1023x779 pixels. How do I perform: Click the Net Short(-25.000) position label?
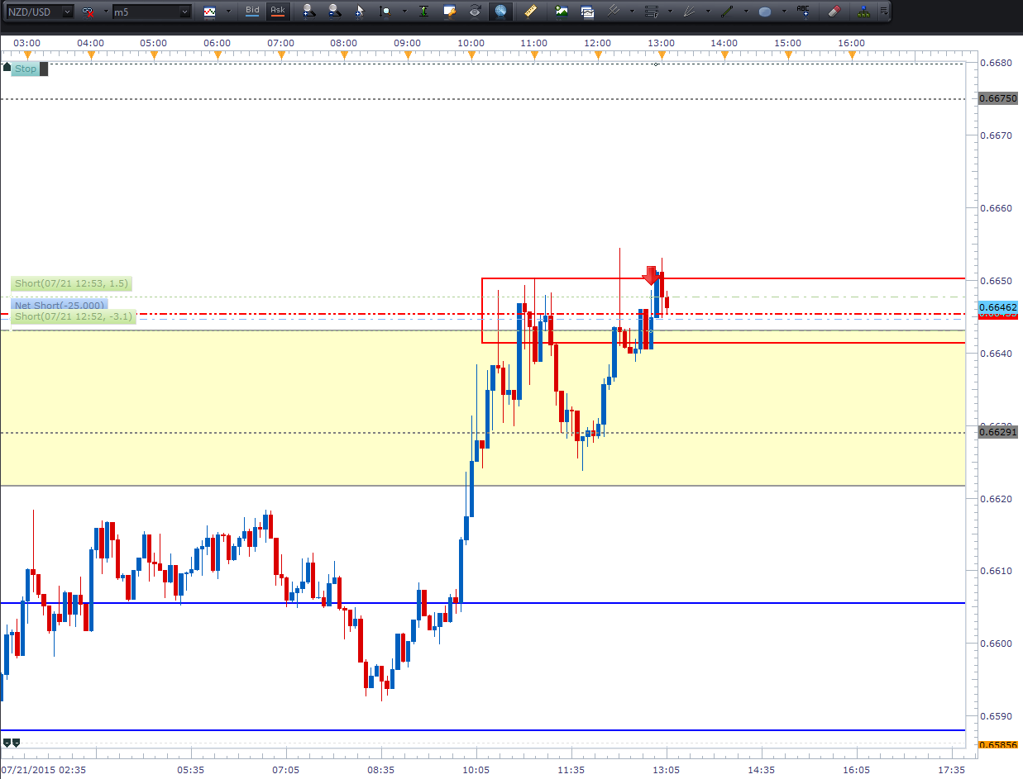59,306
